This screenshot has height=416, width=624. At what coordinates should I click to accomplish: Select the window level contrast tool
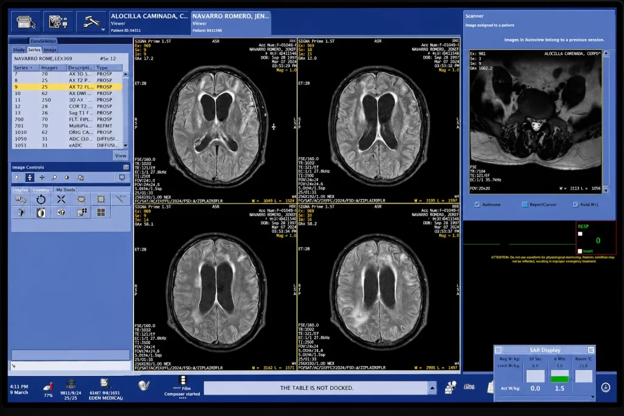tap(67, 178)
